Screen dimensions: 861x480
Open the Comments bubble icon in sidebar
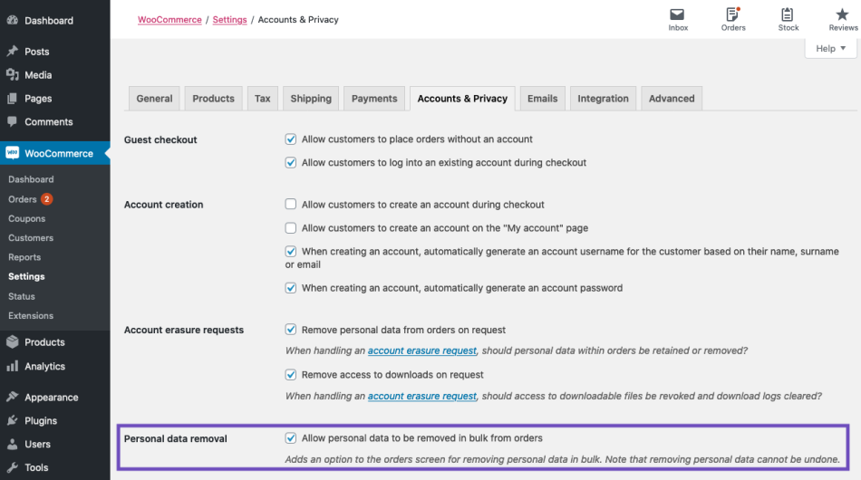(12, 121)
